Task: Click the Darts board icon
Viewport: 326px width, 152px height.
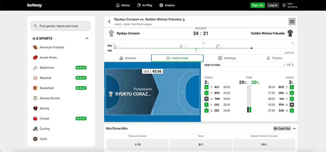Action: point(35,139)
